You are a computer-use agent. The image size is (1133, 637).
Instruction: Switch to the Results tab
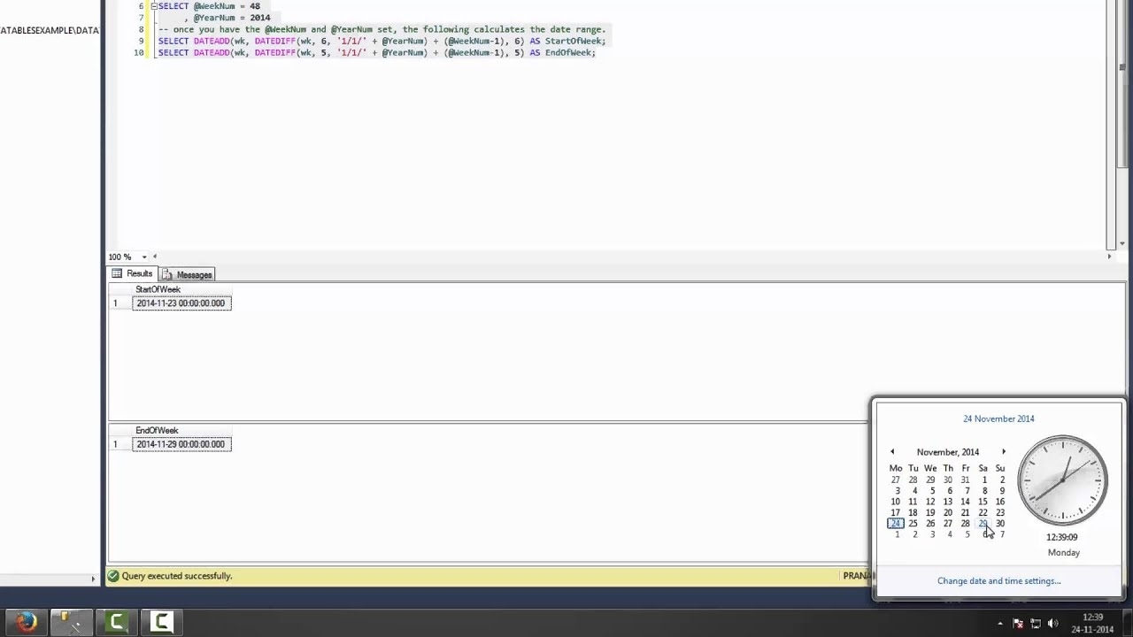click(x=133, y=274)
